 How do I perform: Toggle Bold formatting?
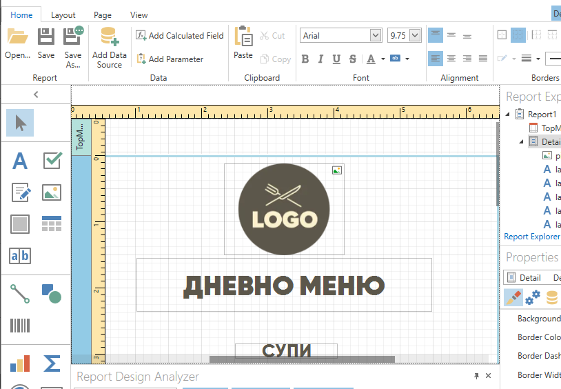pyautogui.click(x=305, y=59)
